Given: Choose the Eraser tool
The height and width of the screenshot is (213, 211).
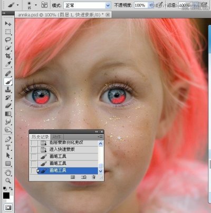Looking at the screenshot, I should pos(8,105).
